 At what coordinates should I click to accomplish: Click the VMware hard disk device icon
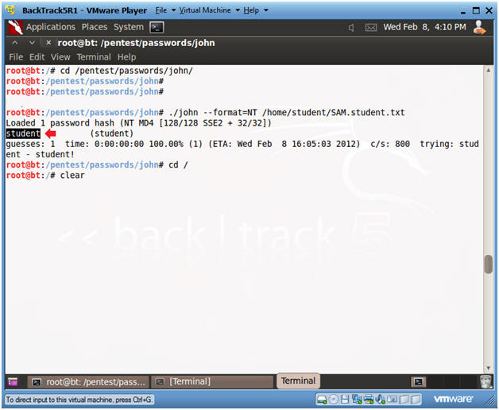[322, 399]
